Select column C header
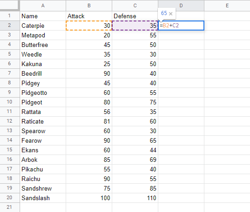The image size is (250, 212). (135, 5)
